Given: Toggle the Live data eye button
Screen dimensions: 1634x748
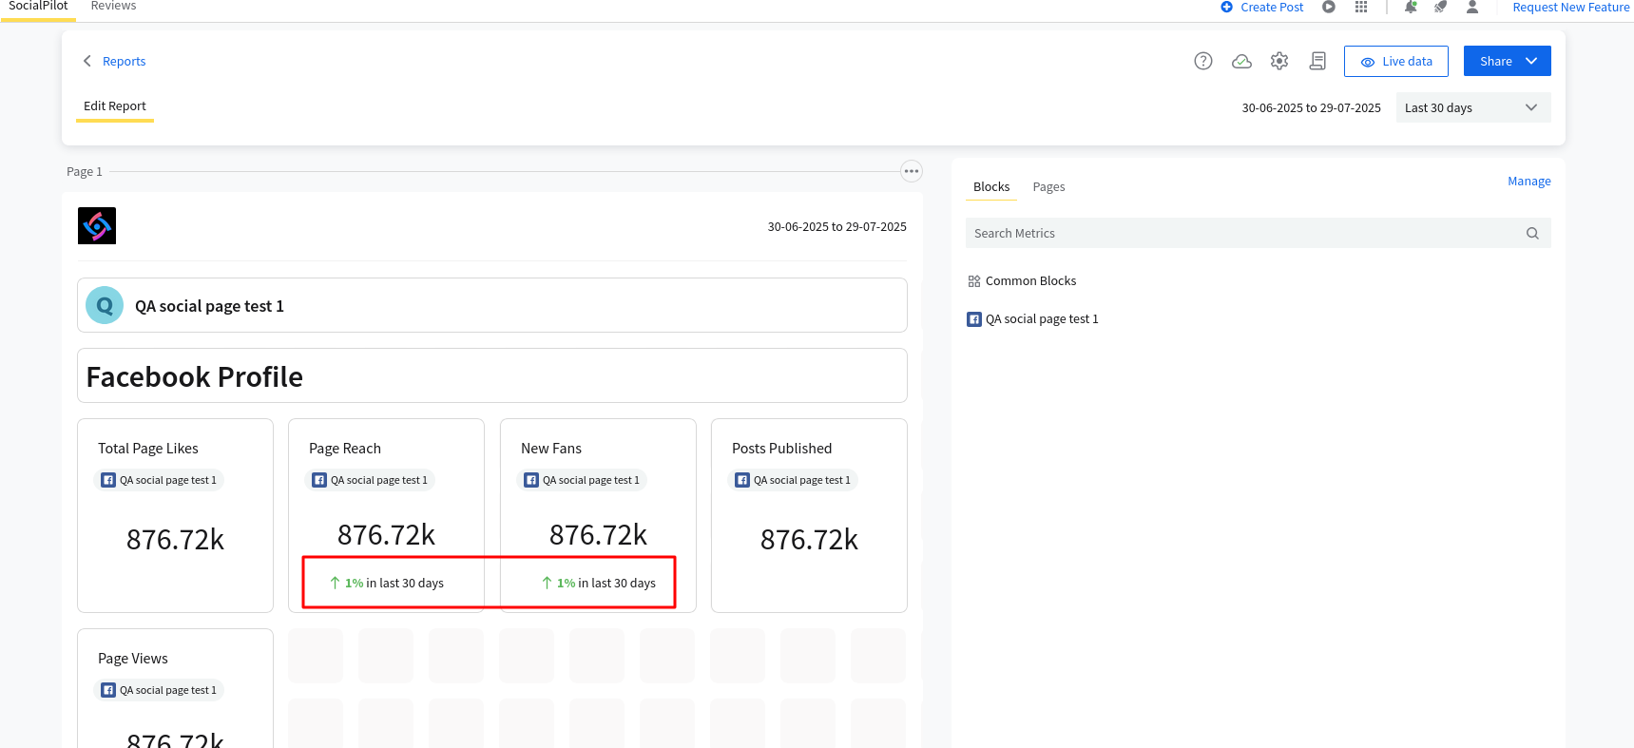Looking at the screenshot, I should (1395, 61).
